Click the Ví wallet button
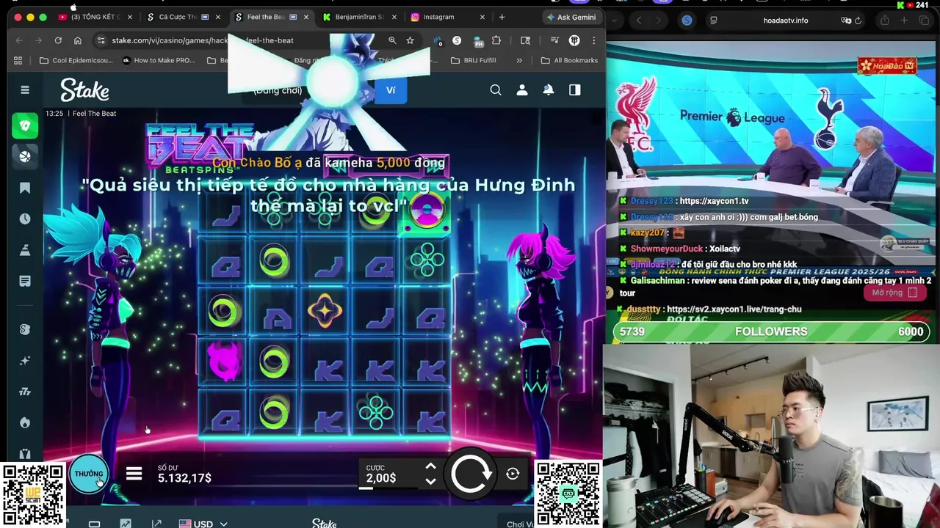940x528 pixels. 391,90
